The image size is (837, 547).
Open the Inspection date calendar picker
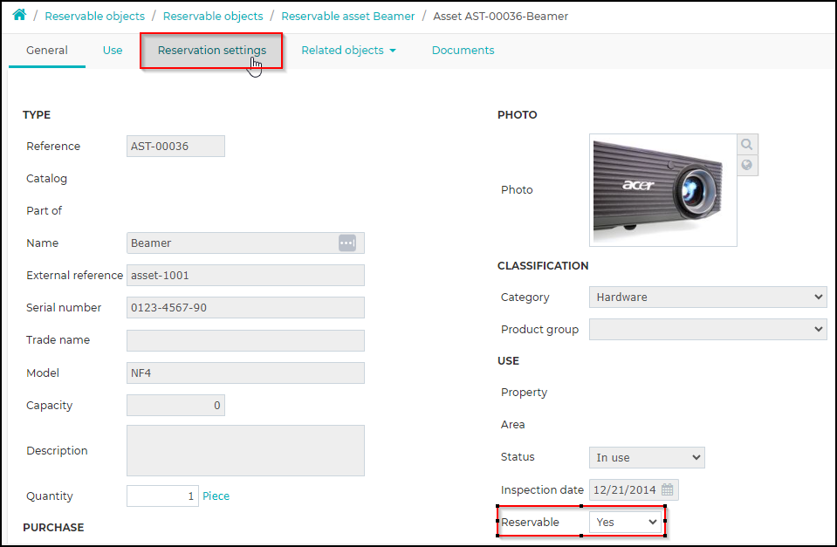pos(668,489)
